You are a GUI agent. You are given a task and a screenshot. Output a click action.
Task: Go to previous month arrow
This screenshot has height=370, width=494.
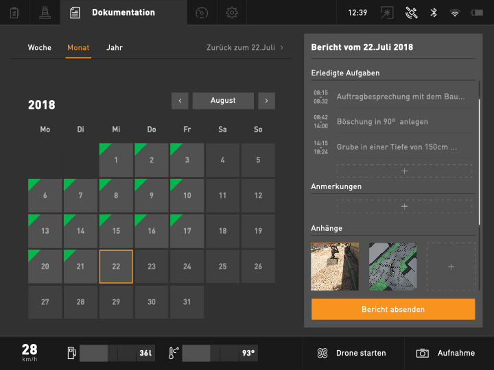[x=180, y=101]
